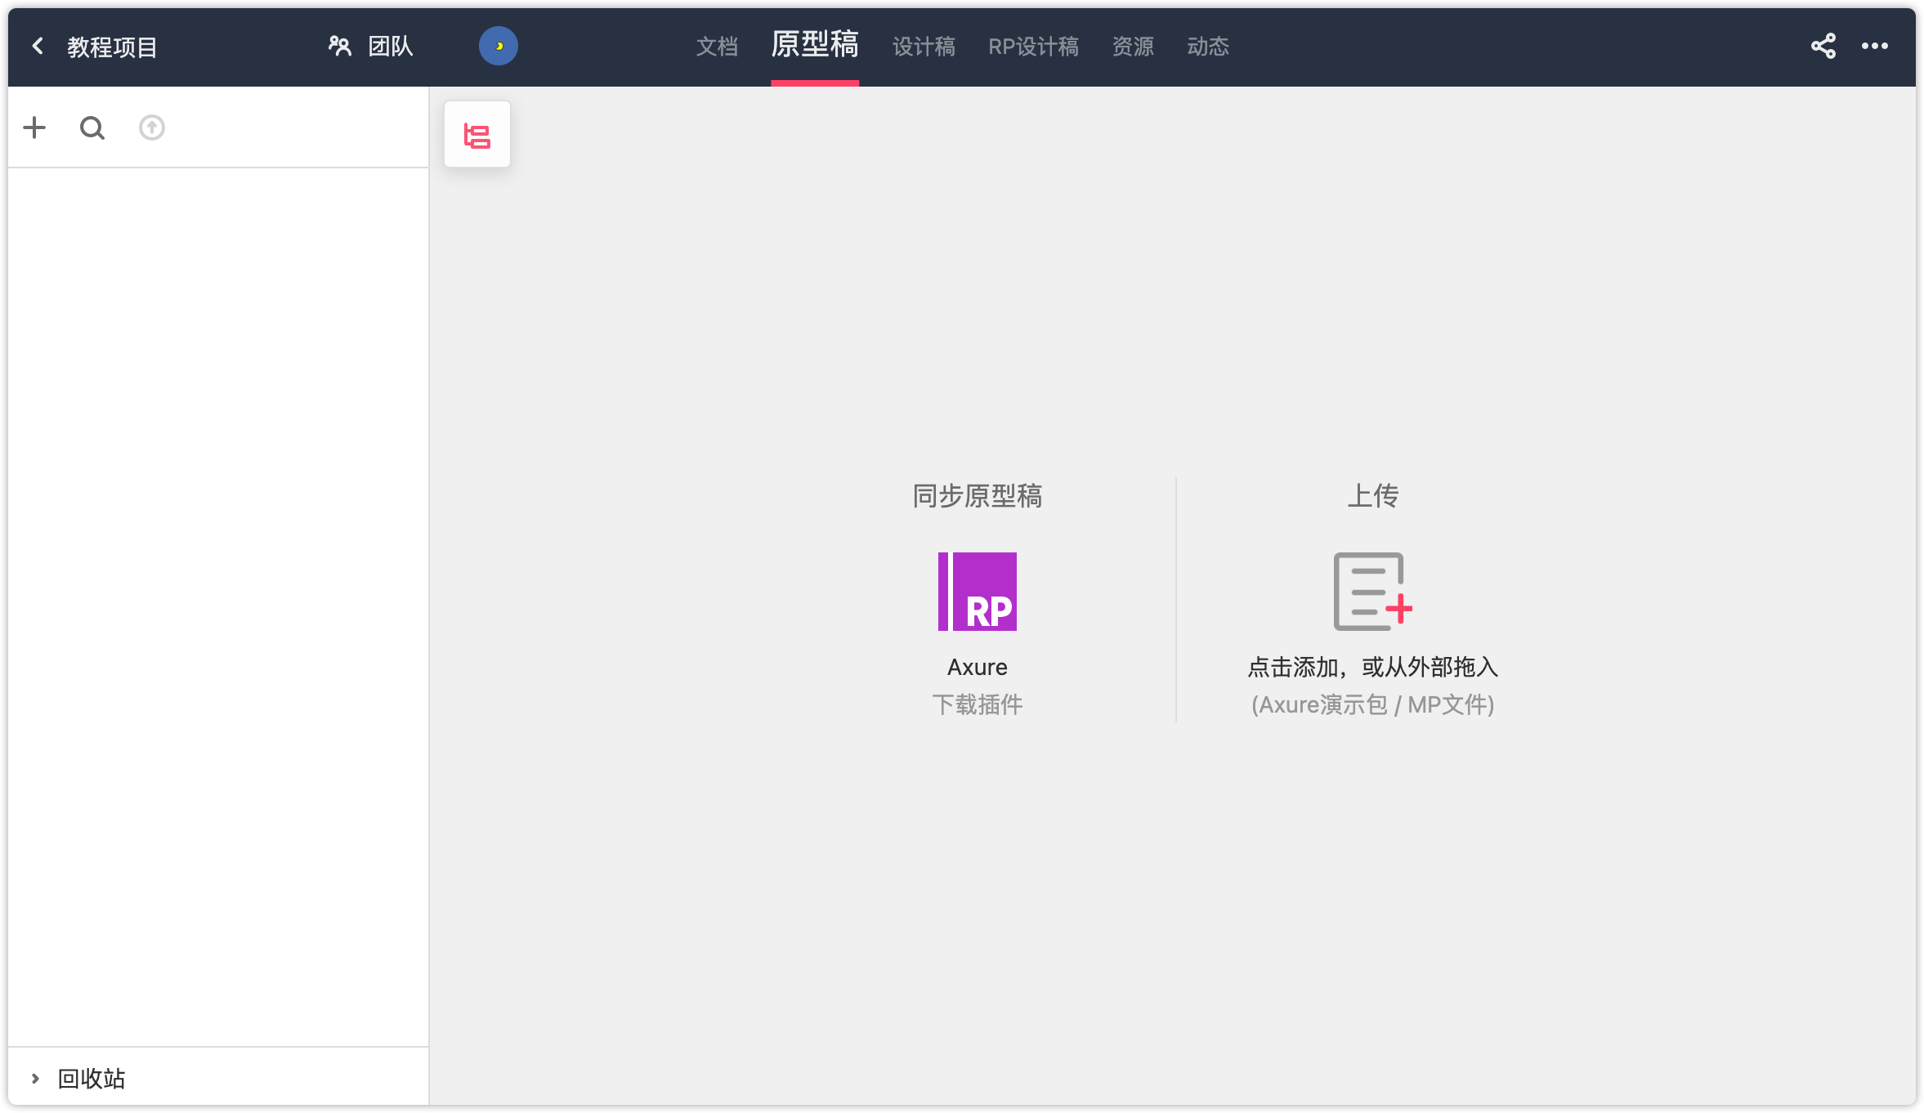Click the 教程项目 project title

point(112,47)
